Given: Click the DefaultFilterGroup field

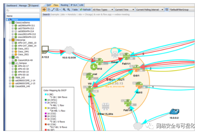Looking at the screenshot, I should tap(182, 10).
